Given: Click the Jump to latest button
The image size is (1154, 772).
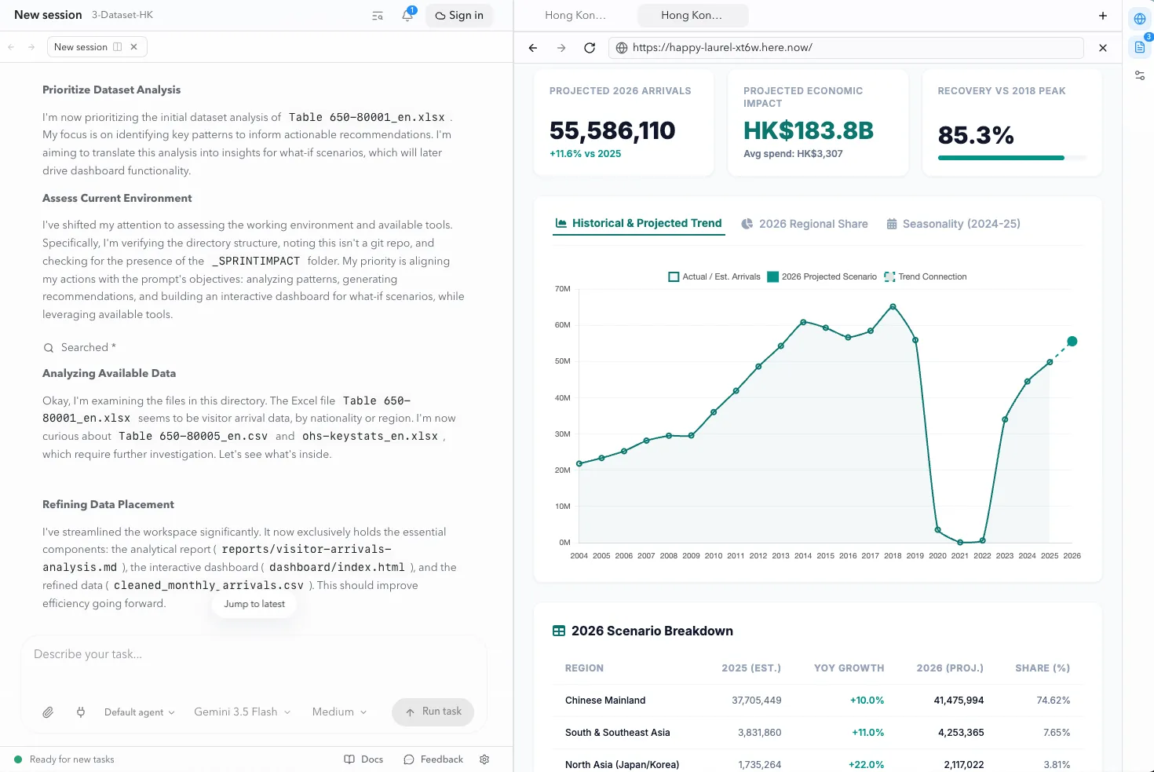Looking at the screenshot, I should [x=254, y=604].
